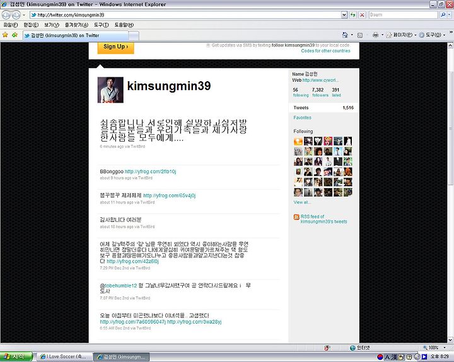Click into the URL address field

pos(185,14)
